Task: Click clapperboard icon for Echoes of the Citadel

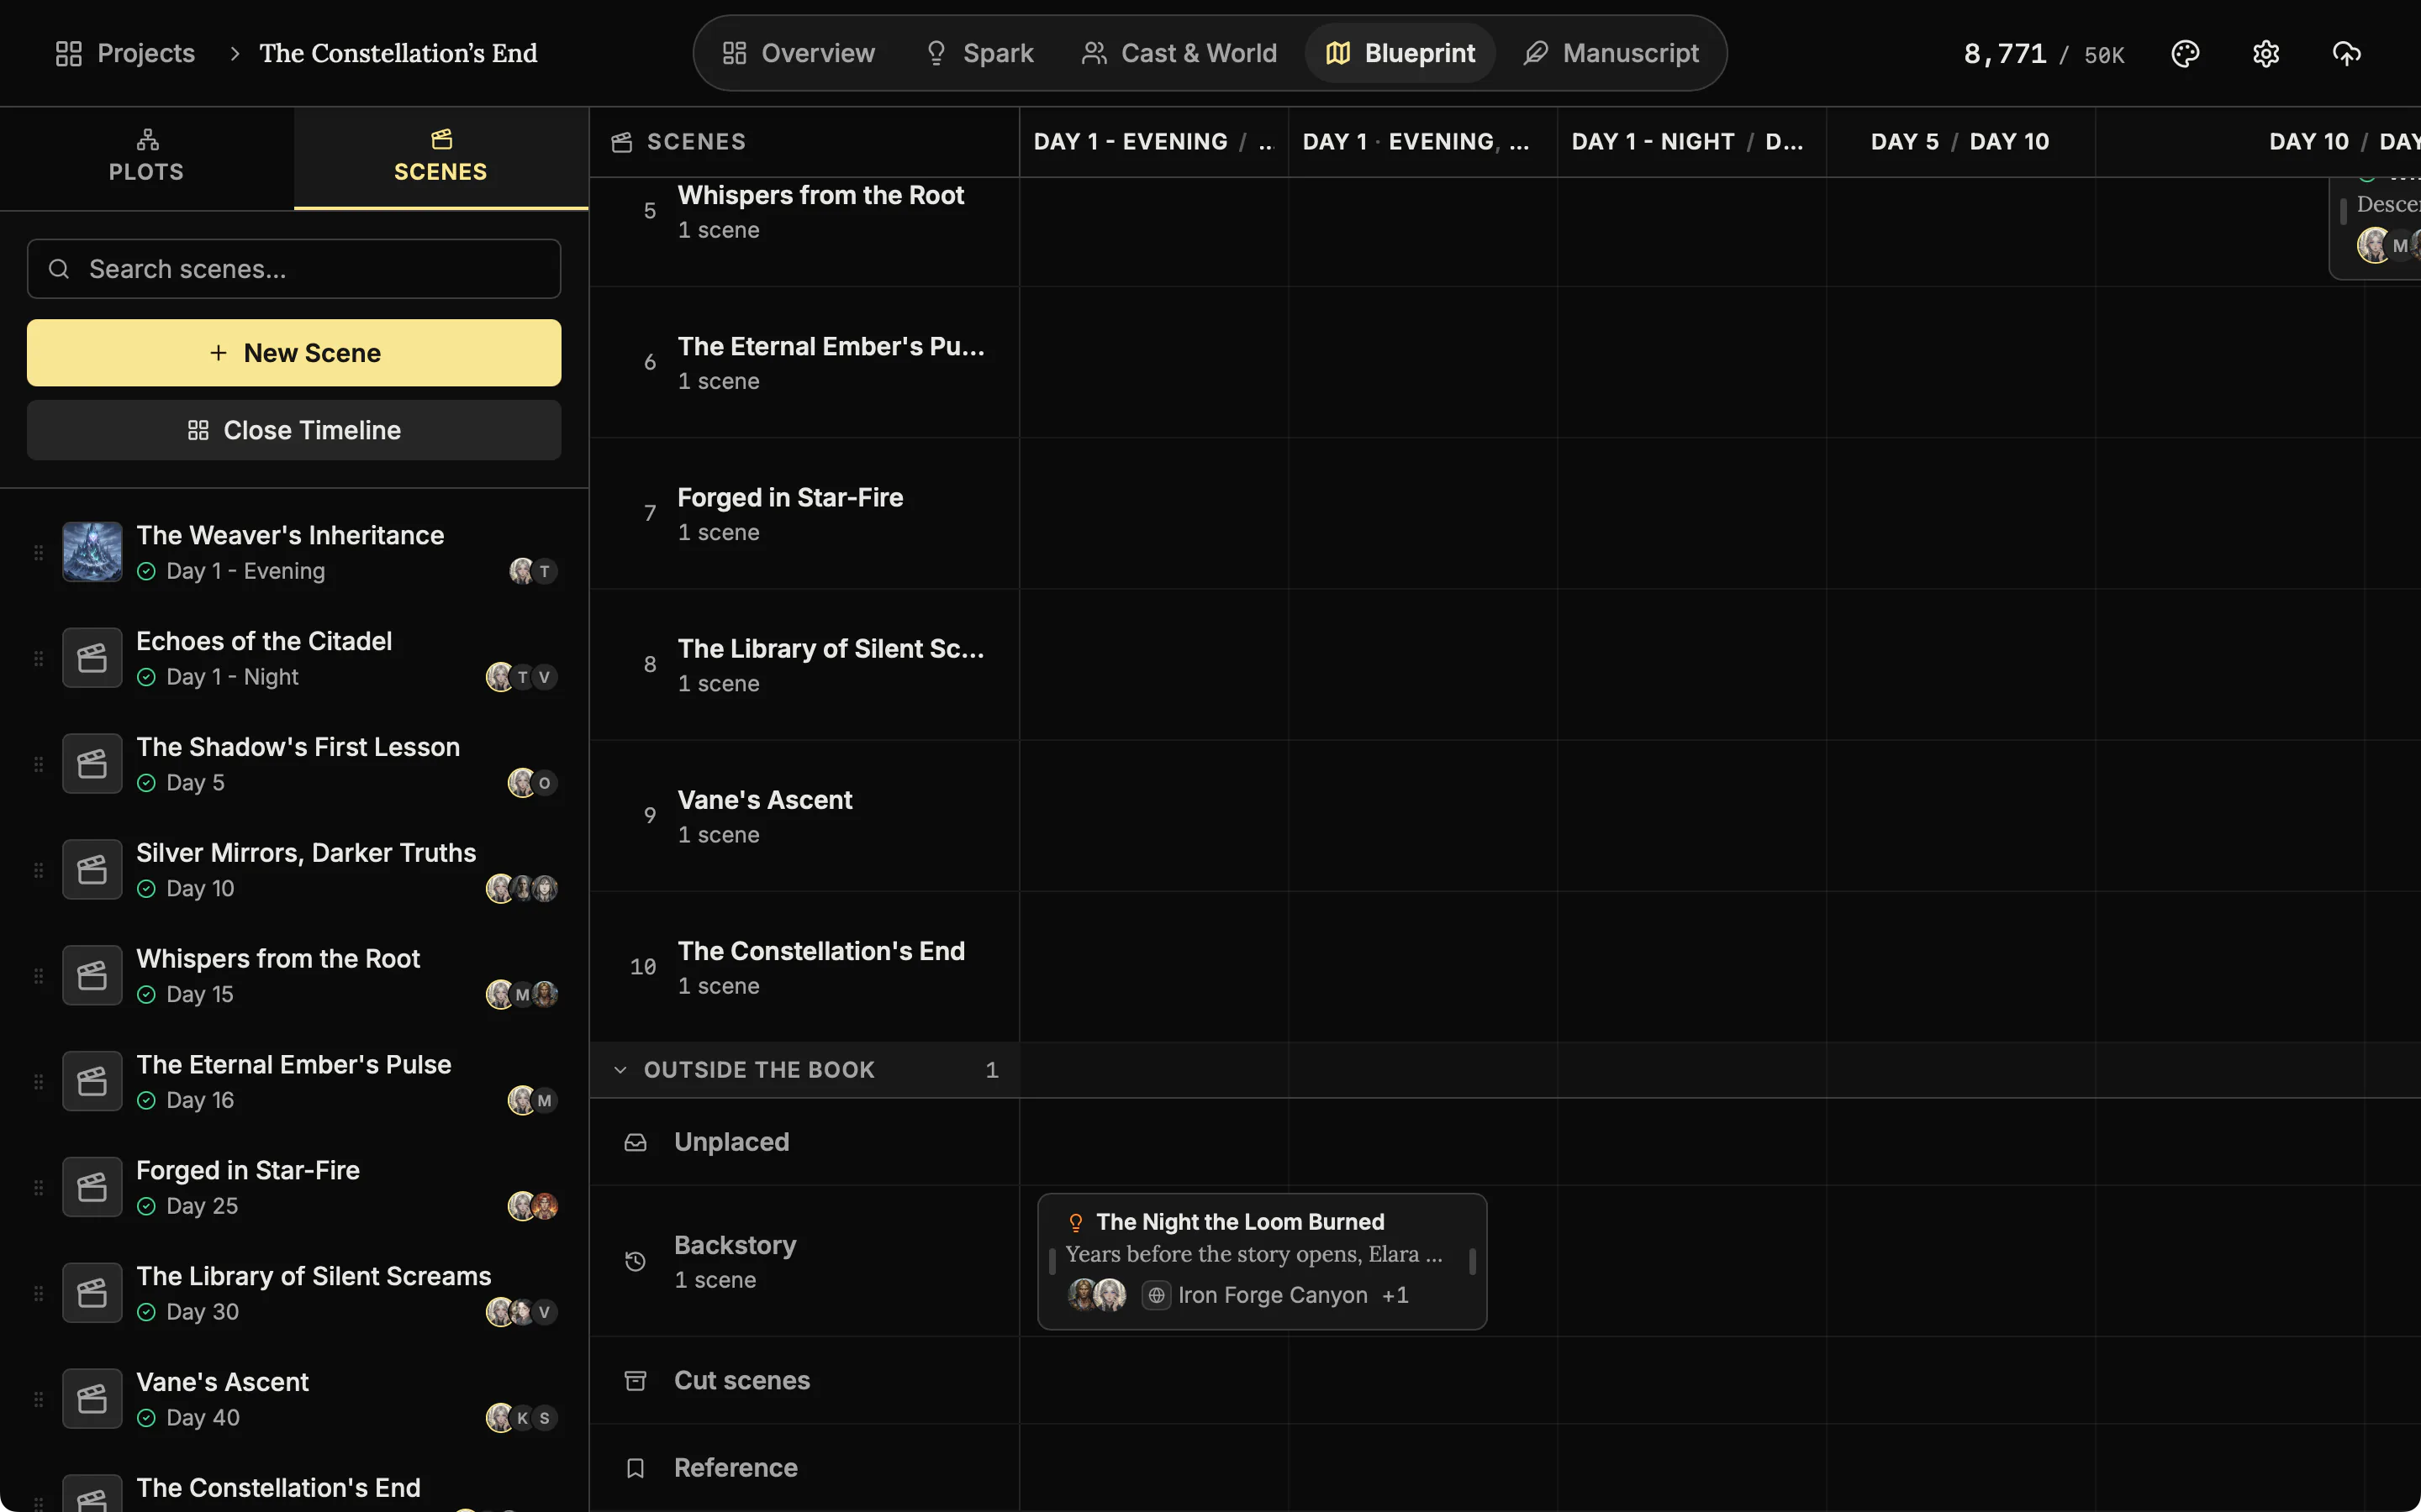Action: click(x=92, y=658)
